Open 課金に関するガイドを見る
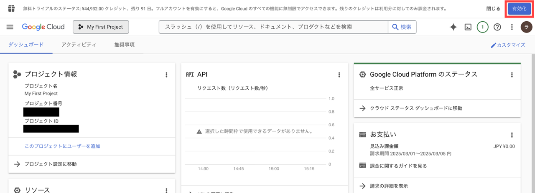The height and width of the screenshot is (193, 535). click(x=398, y=165)
